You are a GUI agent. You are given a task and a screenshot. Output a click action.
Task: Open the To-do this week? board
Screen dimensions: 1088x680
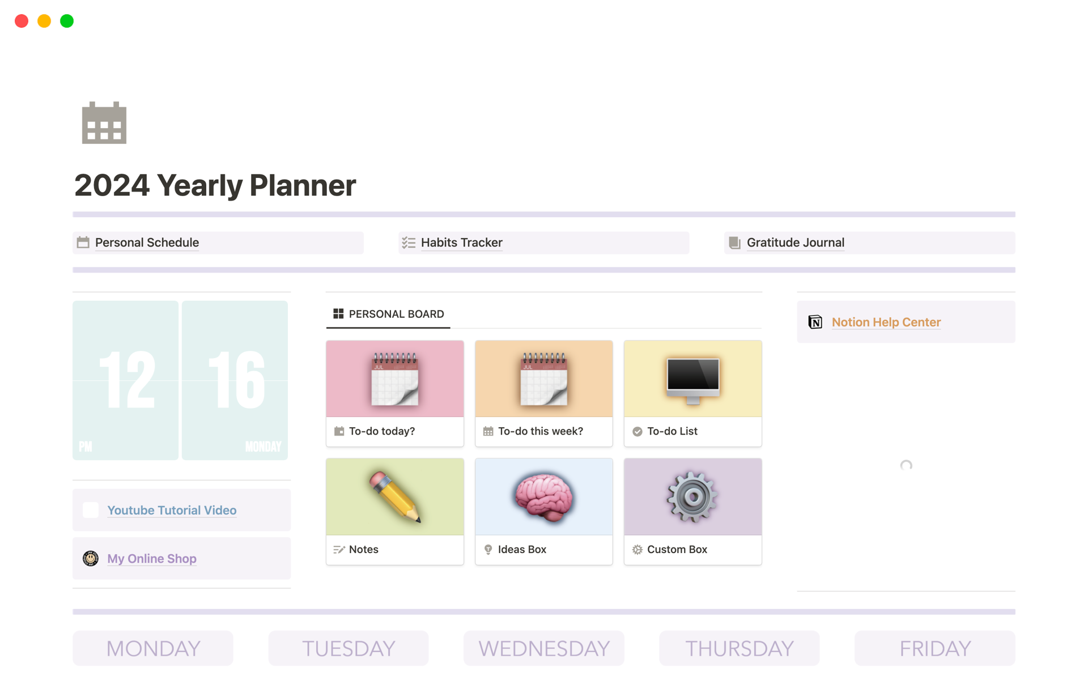pyautogui.click(x=545, y=392)
